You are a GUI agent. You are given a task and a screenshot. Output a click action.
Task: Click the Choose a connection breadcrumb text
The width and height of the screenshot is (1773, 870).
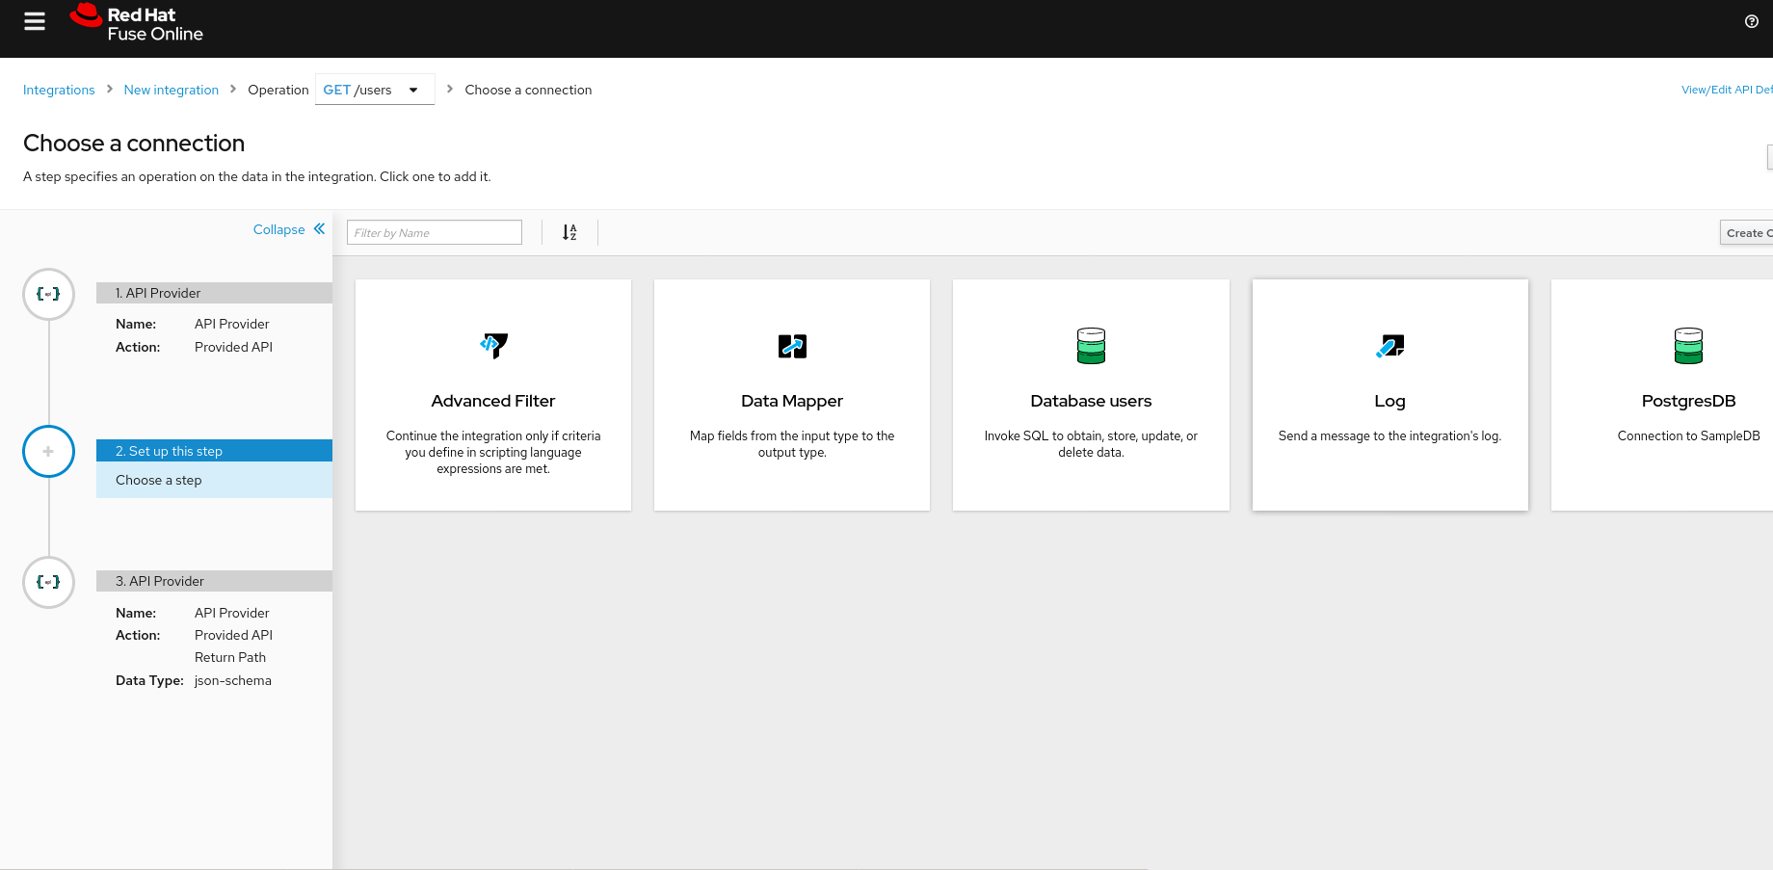[x=528, y=90]
